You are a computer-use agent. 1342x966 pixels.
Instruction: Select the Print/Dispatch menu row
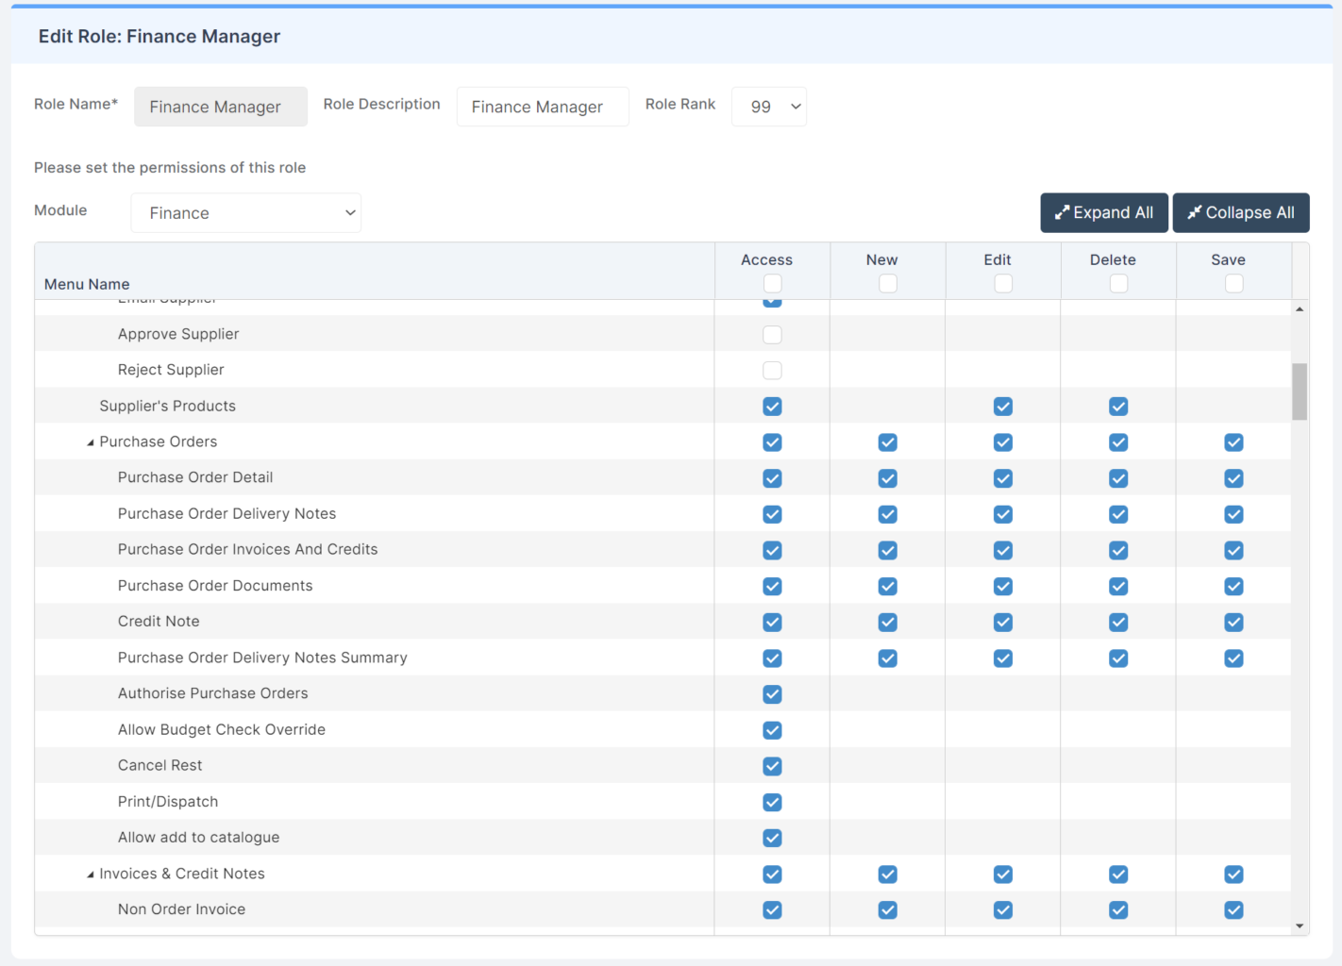coord(168,802)
